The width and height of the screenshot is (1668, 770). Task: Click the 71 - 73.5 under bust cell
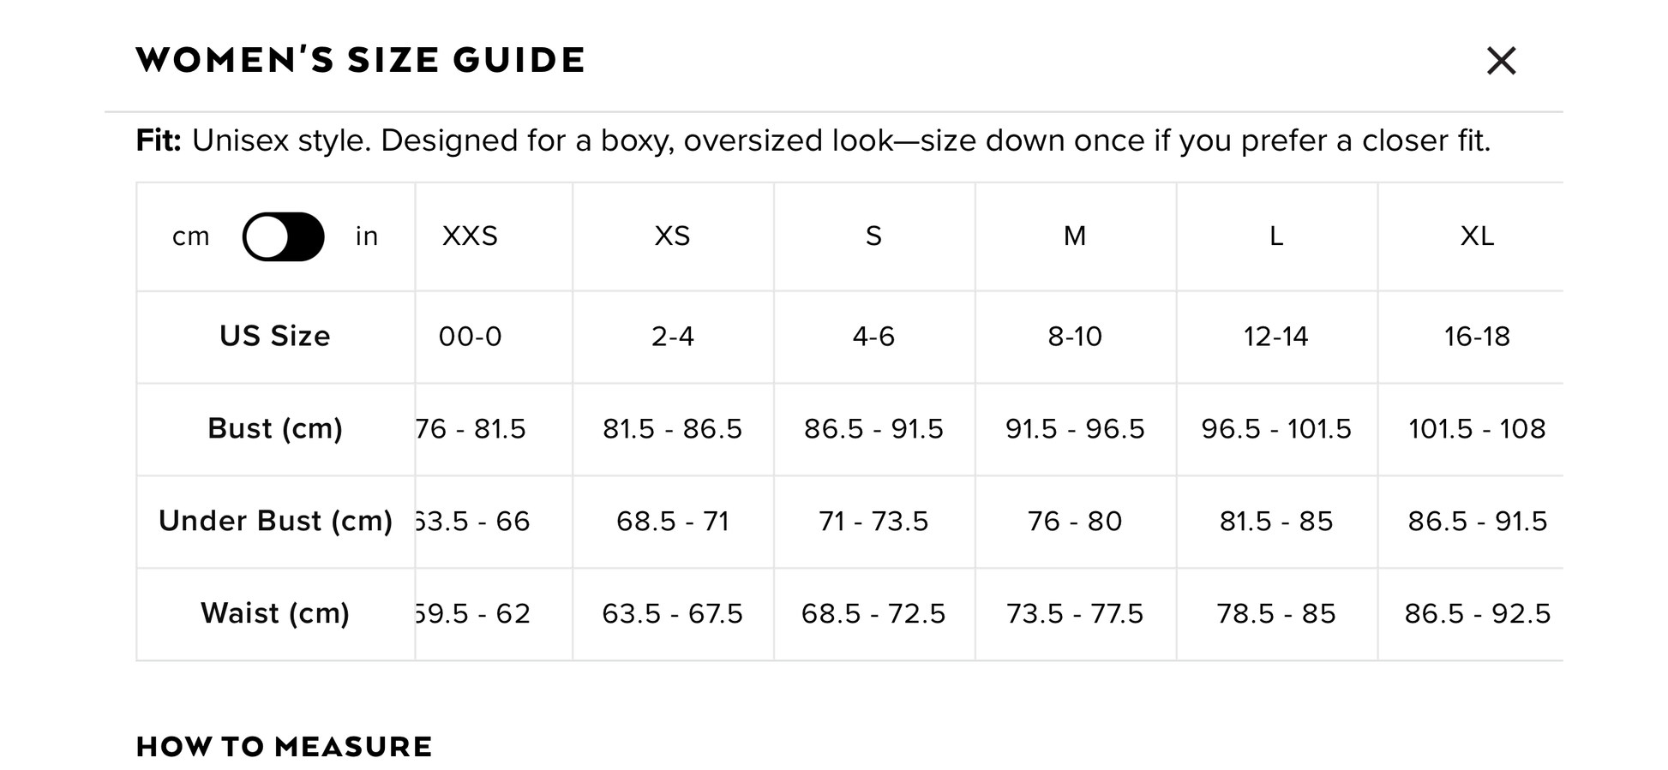click(x=873, y=521)
